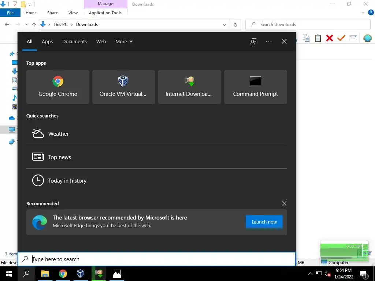Open the File menu in Explorer
This screenshot has height=281, width=375.
click(x=10, y=13)
